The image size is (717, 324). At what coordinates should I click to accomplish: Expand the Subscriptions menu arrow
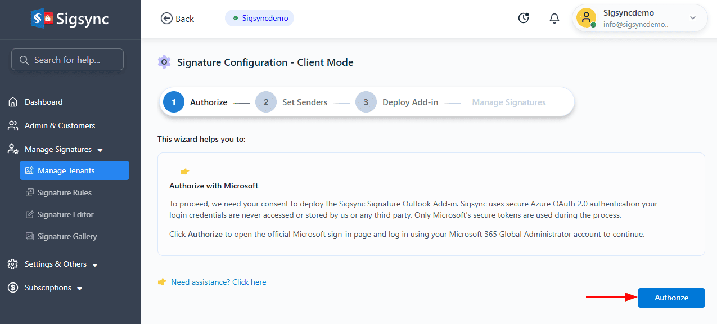click(80, 289)
